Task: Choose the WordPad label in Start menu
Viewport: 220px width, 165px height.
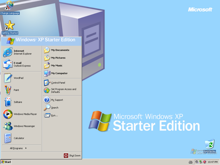Action: pos(18,78)
